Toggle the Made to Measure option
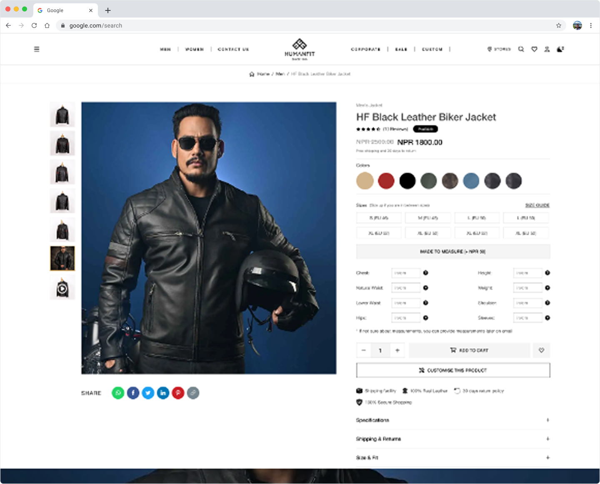 point(453,252)
